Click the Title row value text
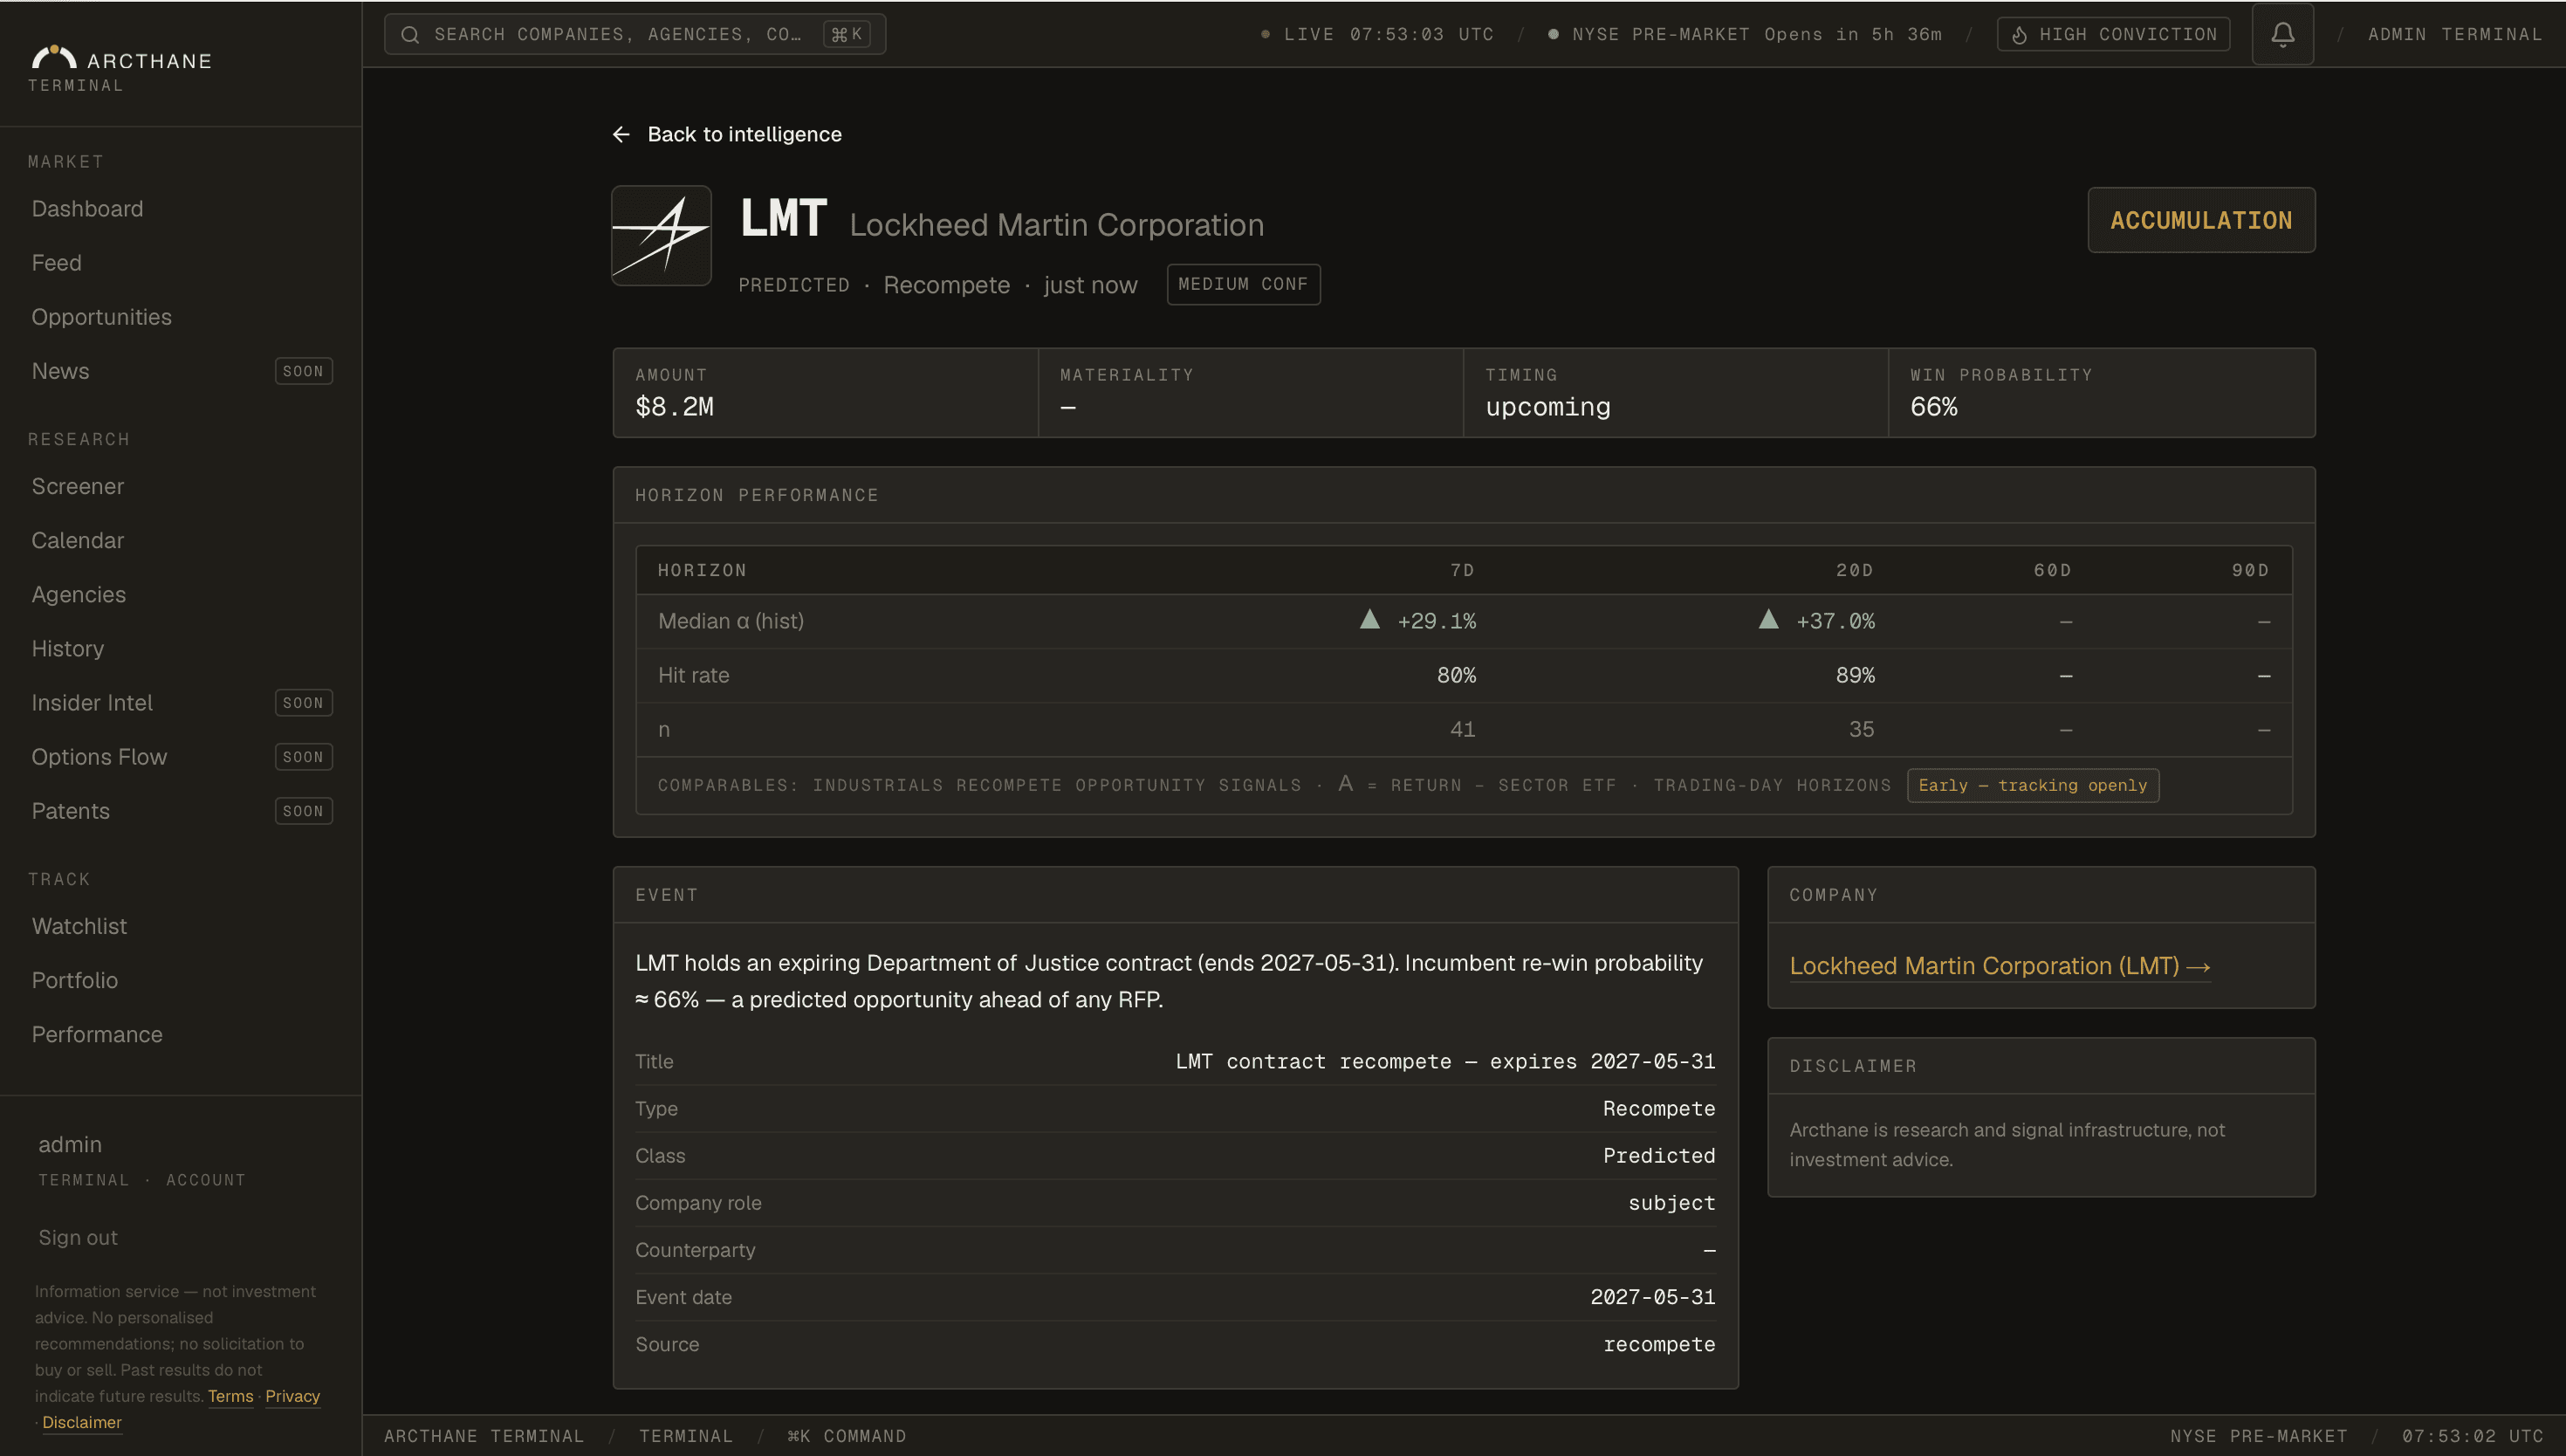 point(1445,1061)
